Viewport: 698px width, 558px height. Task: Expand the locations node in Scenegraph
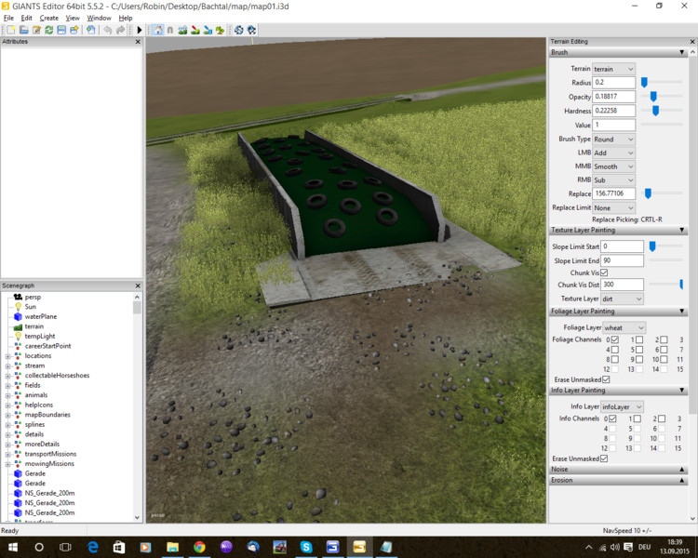tap(7, 356)
